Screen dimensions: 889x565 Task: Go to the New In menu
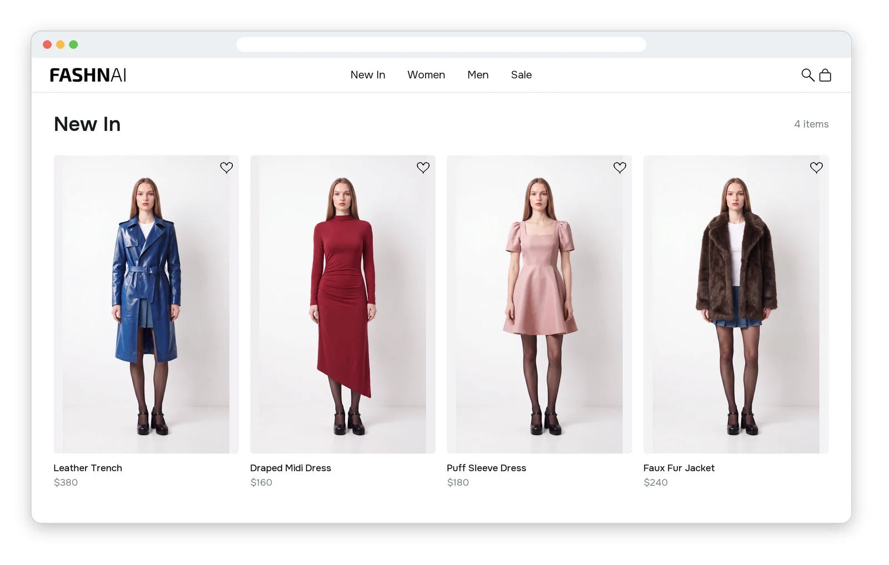click(368, 75)
